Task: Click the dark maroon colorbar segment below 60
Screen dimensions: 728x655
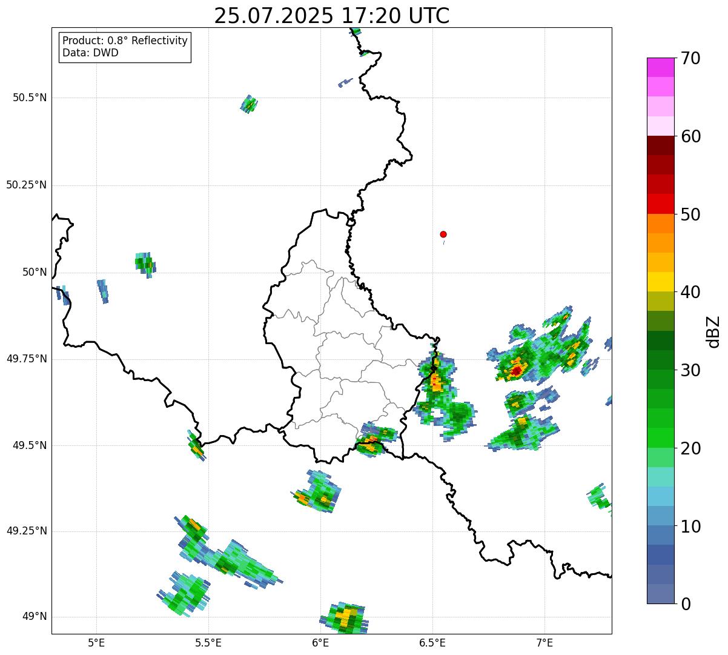Action: (660, 145)
